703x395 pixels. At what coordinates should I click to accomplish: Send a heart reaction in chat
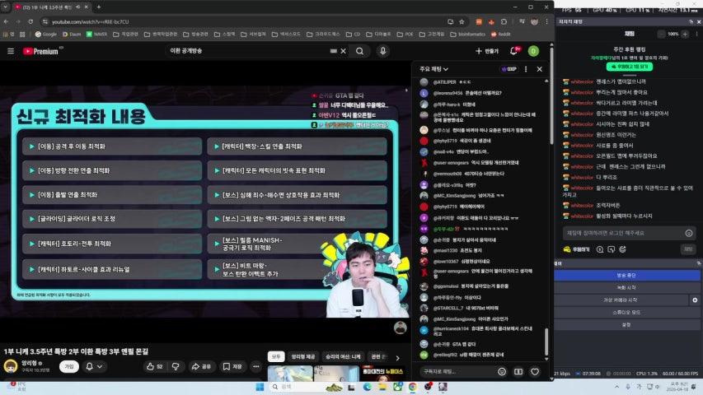click(535, 372)
